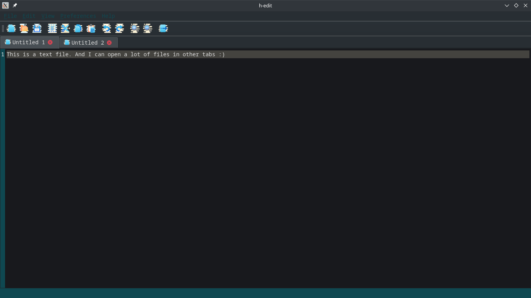The height and width of the screenshot is (298, 531).
Task: Copy text using the Copy icon
Action: coord(78,28)
